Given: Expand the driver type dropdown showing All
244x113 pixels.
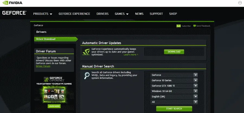Looking at the screenshot, I should (174, 102).
